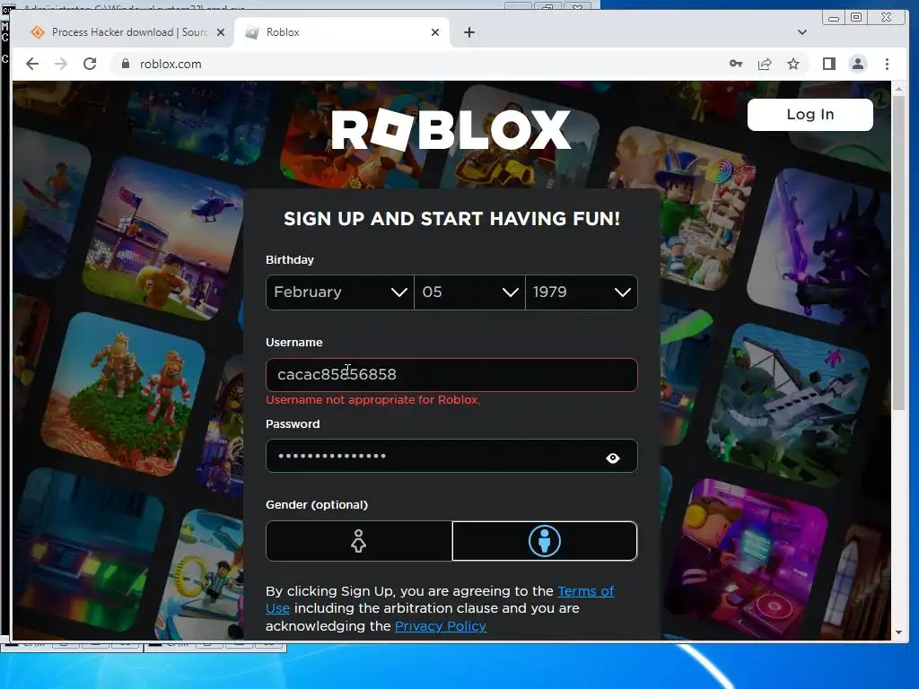The image size is (919, 689).
Task: Go forward with the browser arrow
Action: [61, 64]
